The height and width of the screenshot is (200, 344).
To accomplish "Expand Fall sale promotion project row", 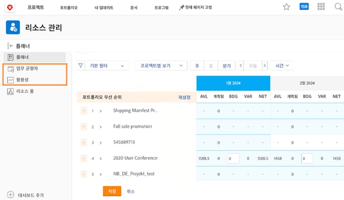I will tap(101, 127).
